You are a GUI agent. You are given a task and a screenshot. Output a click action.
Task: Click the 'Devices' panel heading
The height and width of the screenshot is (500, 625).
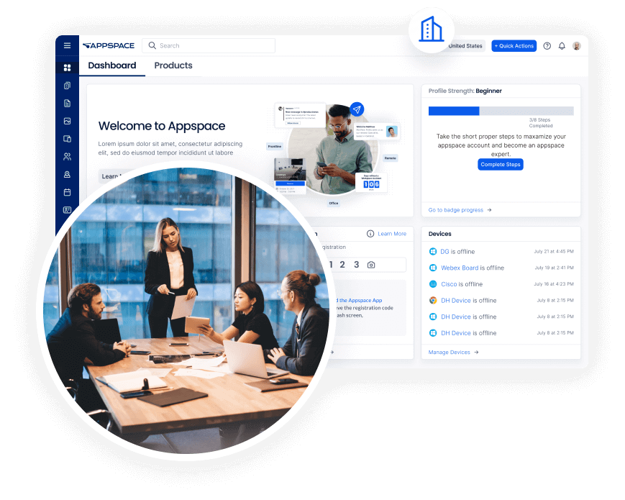(x=440, y=234)
